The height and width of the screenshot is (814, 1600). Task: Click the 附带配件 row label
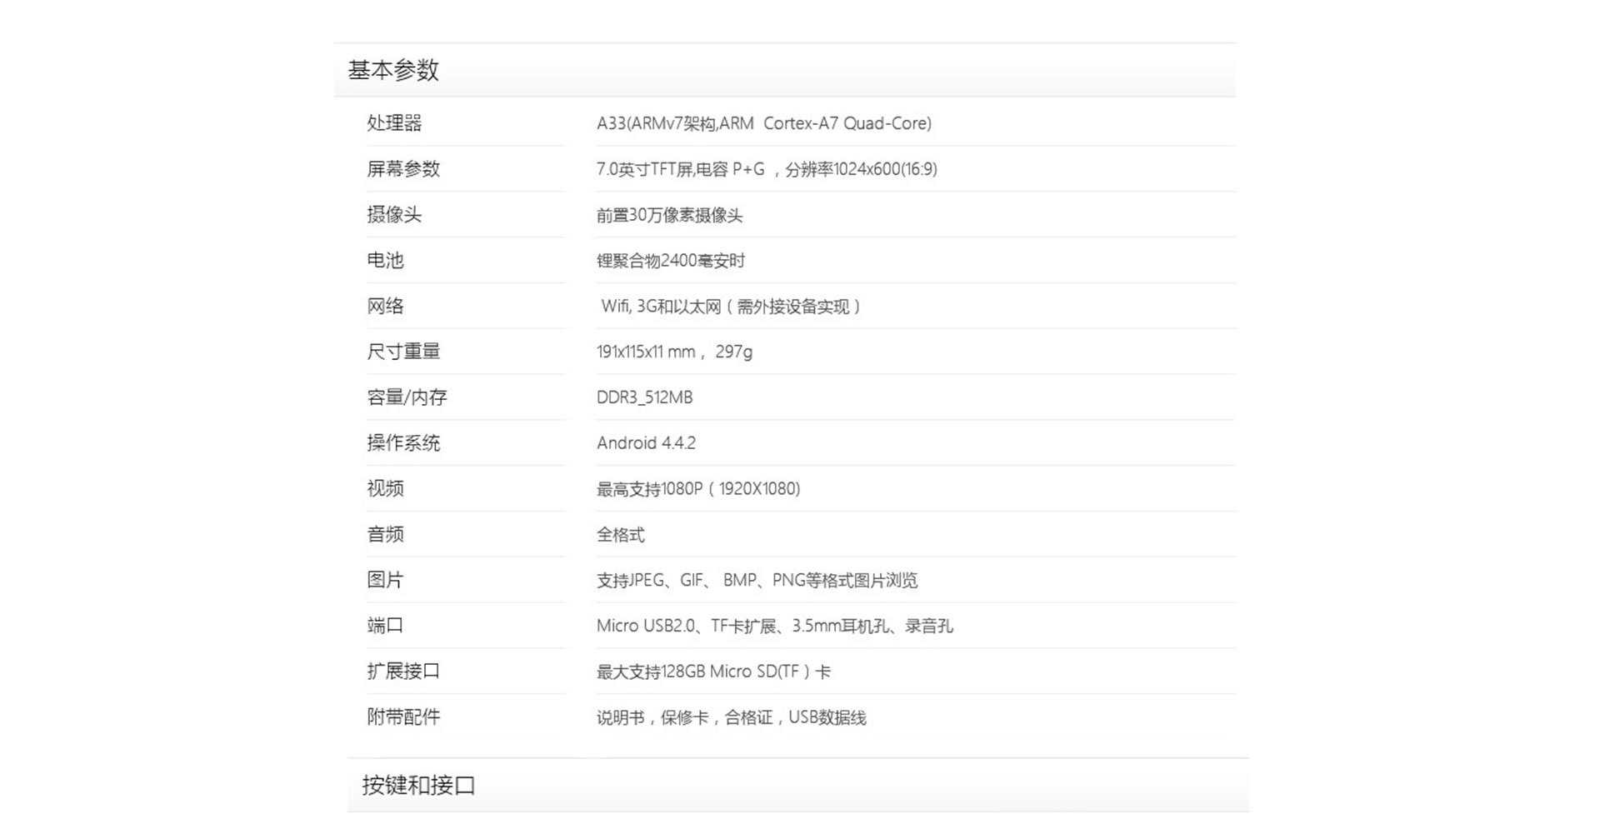click(x=403, y=717)
